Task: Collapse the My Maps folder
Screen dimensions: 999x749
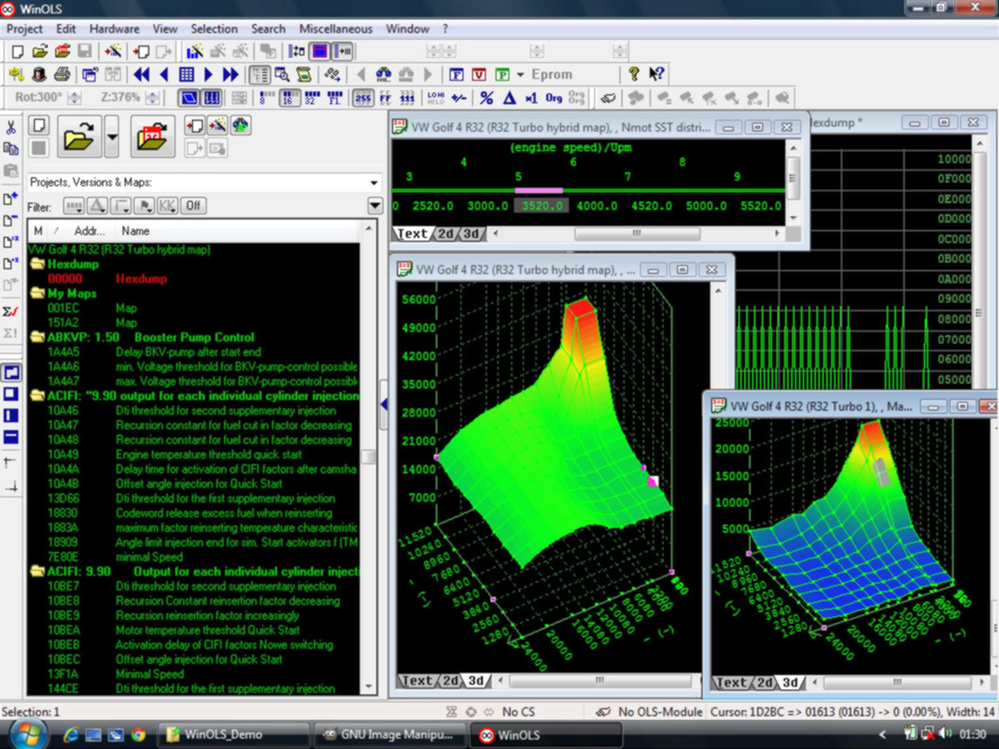Action: [x=37, y=293]
